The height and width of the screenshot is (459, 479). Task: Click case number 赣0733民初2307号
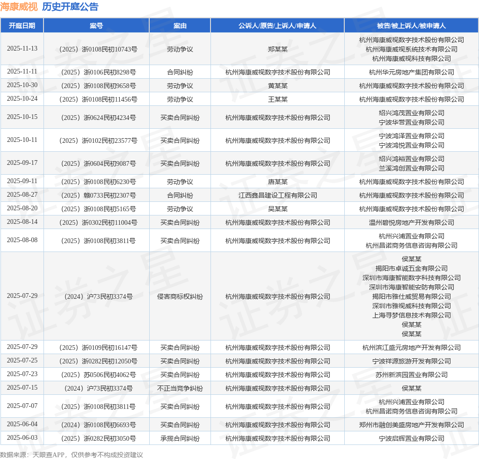[x=98, y=195]
